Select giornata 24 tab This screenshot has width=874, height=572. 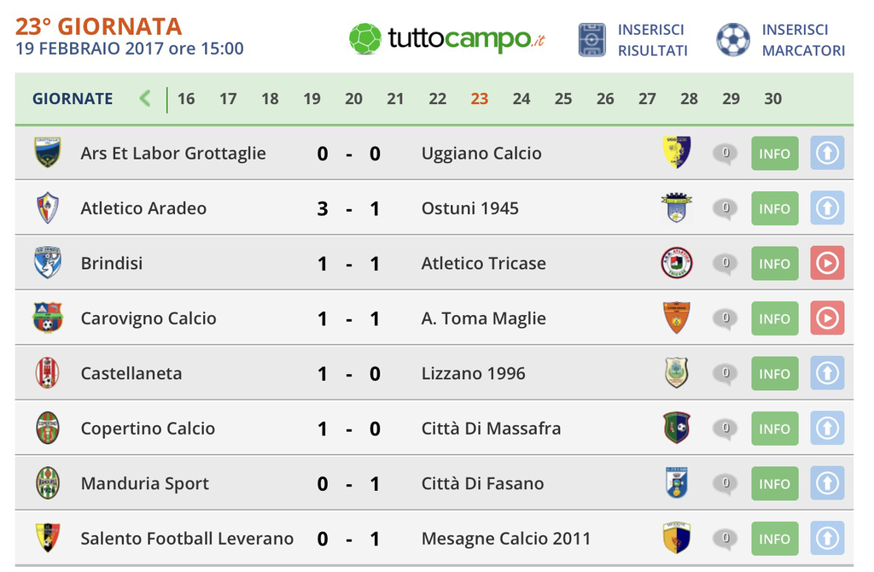(x=521, y=99)
